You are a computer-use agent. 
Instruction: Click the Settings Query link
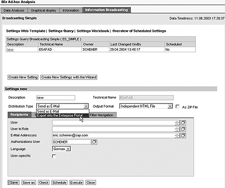click(61, 31)
